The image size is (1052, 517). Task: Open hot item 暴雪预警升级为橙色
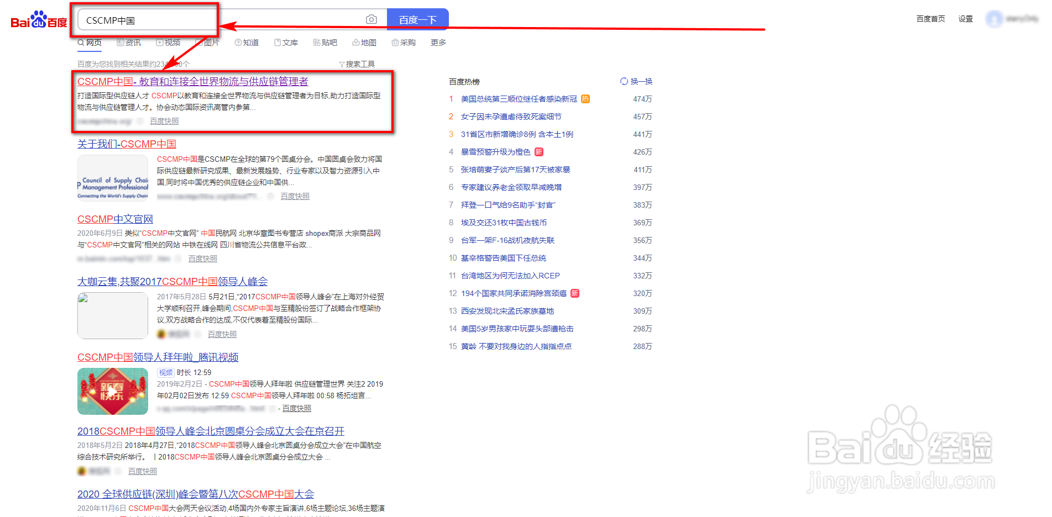[496, 152]
